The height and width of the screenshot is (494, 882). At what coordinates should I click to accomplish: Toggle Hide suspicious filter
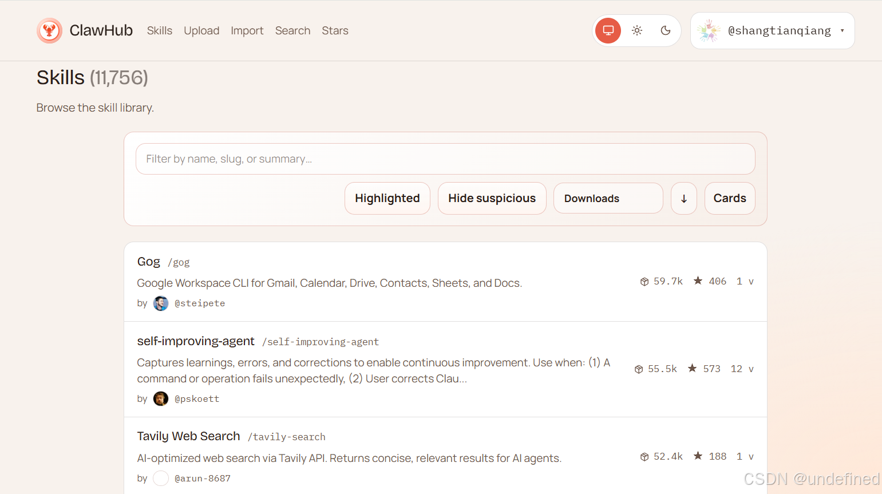click(x=492, y=198)
